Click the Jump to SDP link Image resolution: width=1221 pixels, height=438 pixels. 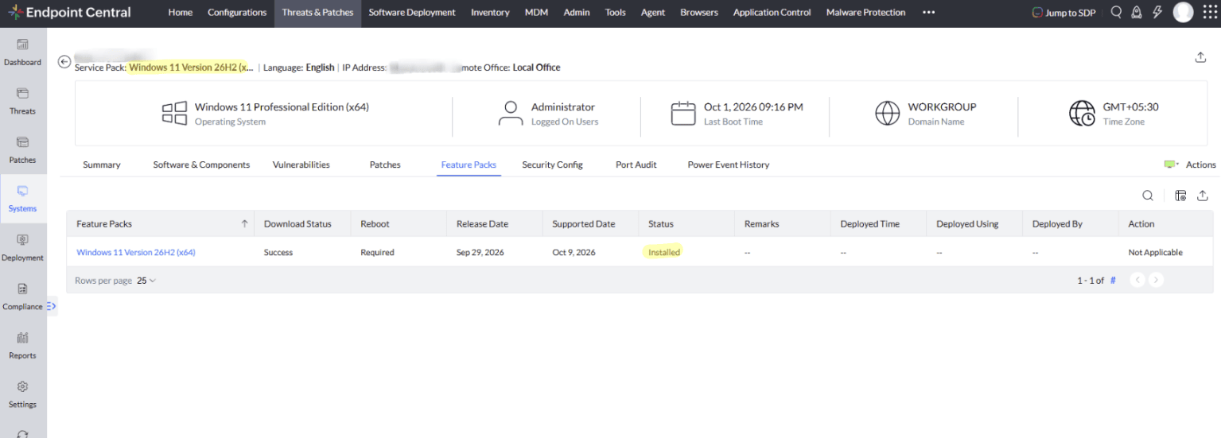pos(1064,13)
